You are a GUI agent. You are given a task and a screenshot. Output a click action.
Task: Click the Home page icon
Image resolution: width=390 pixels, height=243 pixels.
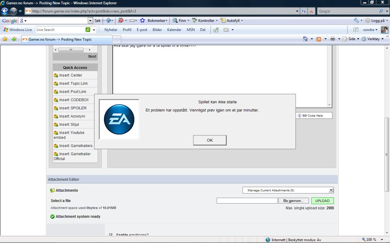click(305, 39)
